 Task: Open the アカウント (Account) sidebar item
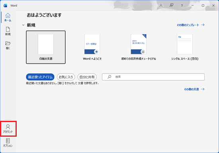pyautogui.click(x=8, y=129)
